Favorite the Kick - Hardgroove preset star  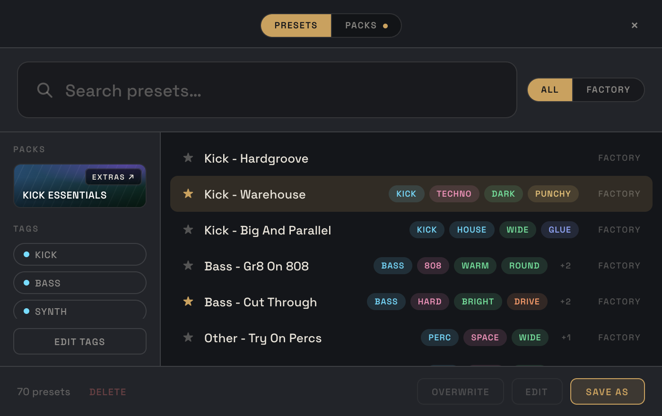point(188,157)
